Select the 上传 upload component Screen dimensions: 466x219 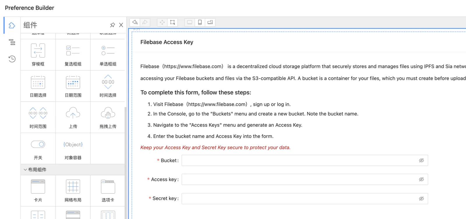(x=73, y=117)
